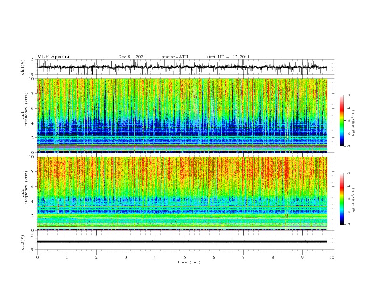Click the ch.1 "Frequency (kHz)" axis label
Image resolution: width=374 pixels, height=289 pixels.
[26, 110]
